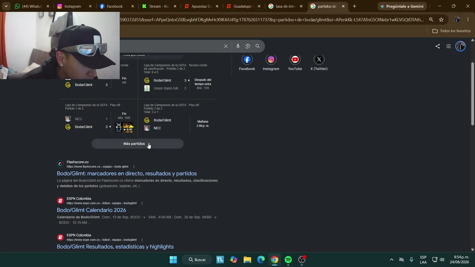Screen dimensions: 475x267
Task: Close the Stream - Kick tab
Action: point(175,6)
